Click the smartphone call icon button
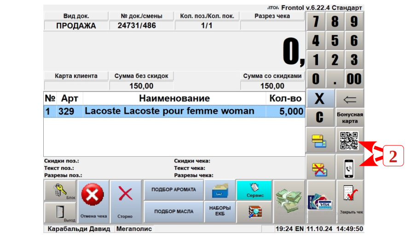 click(x=349, y=168)
